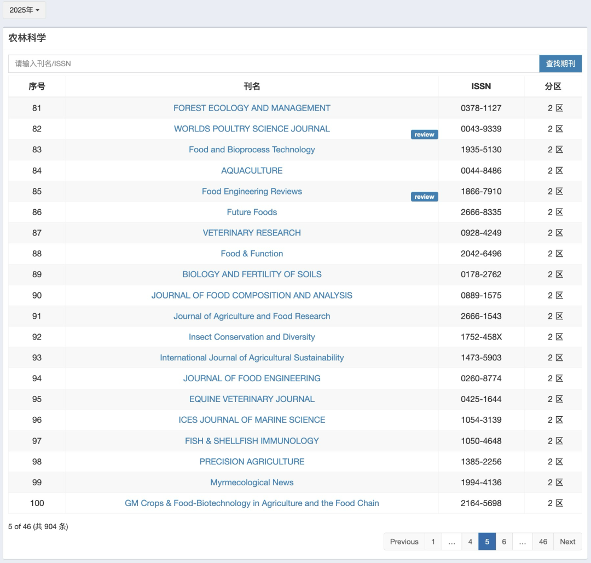The height and width of the screenshot is (563, 591).
Task: Select ISSN 0178-2762 cell
Action: [481, 274]
